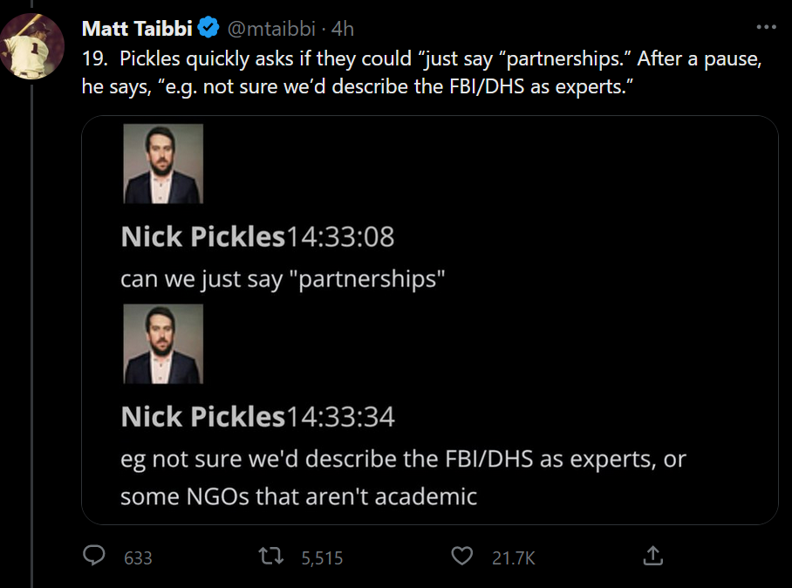Click the Nick Pickles name at 14:33:34
The image size is (792, 588).
(202, 417)
